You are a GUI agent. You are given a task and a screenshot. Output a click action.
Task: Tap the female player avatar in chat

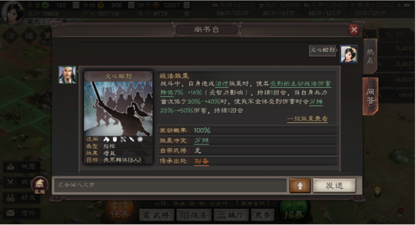[348, 54]
